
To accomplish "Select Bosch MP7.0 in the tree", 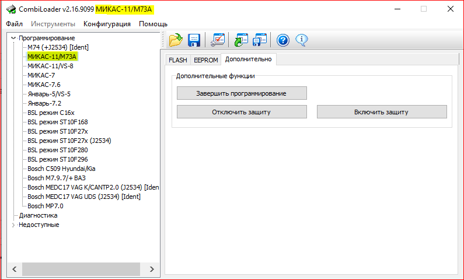I will (45, 206).
